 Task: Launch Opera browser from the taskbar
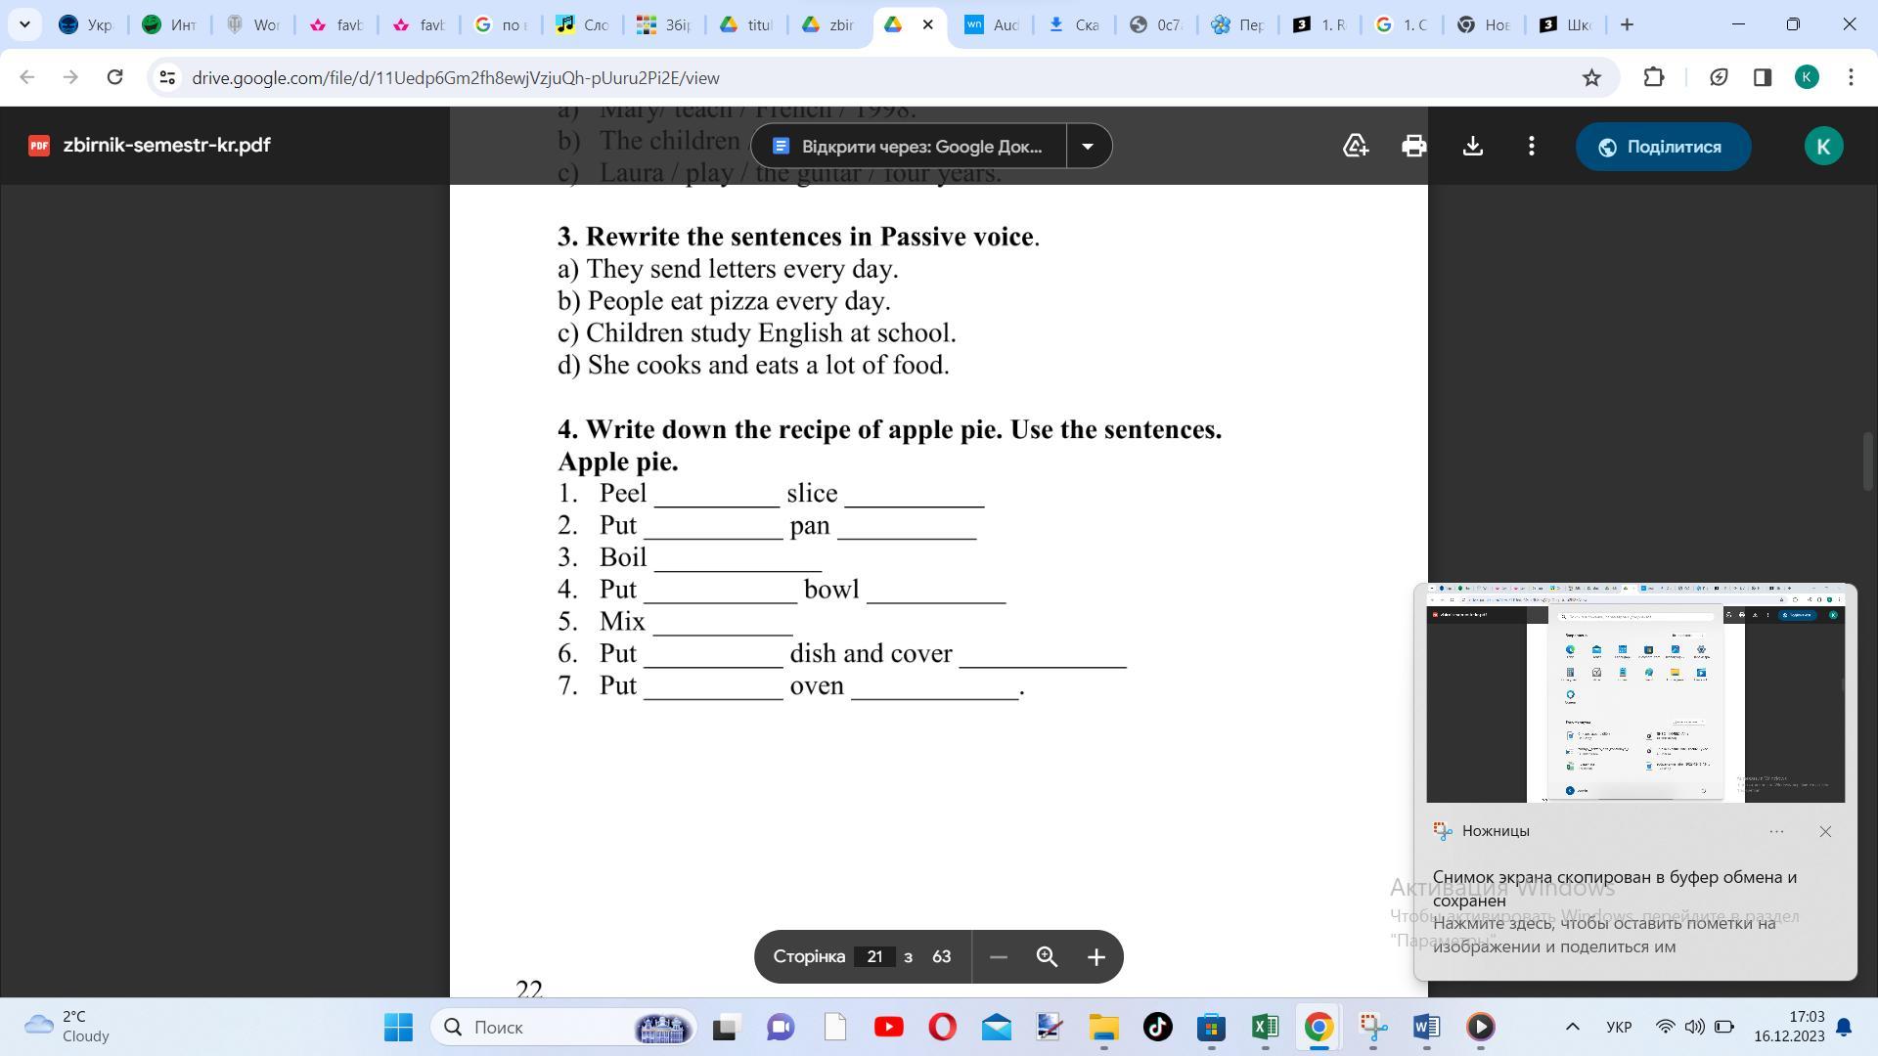click(942, 1027)
